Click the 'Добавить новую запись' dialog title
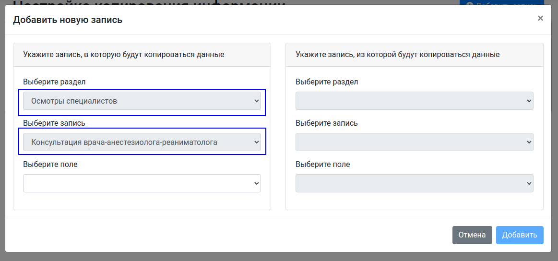The height and width of the screenshot is (261, 558). click(x=68, y=20)
